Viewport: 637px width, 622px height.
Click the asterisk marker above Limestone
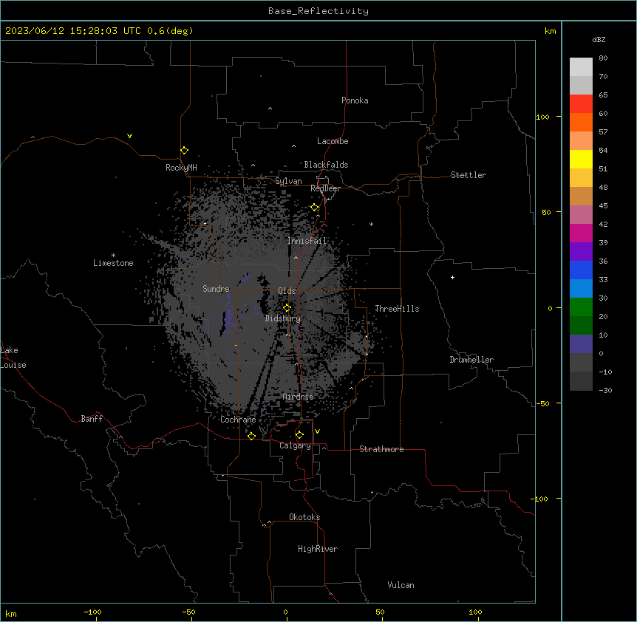[113, 256]
